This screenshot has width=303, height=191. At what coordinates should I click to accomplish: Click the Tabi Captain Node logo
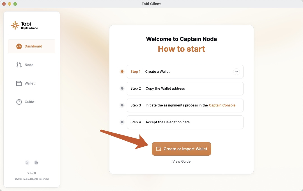24,25
